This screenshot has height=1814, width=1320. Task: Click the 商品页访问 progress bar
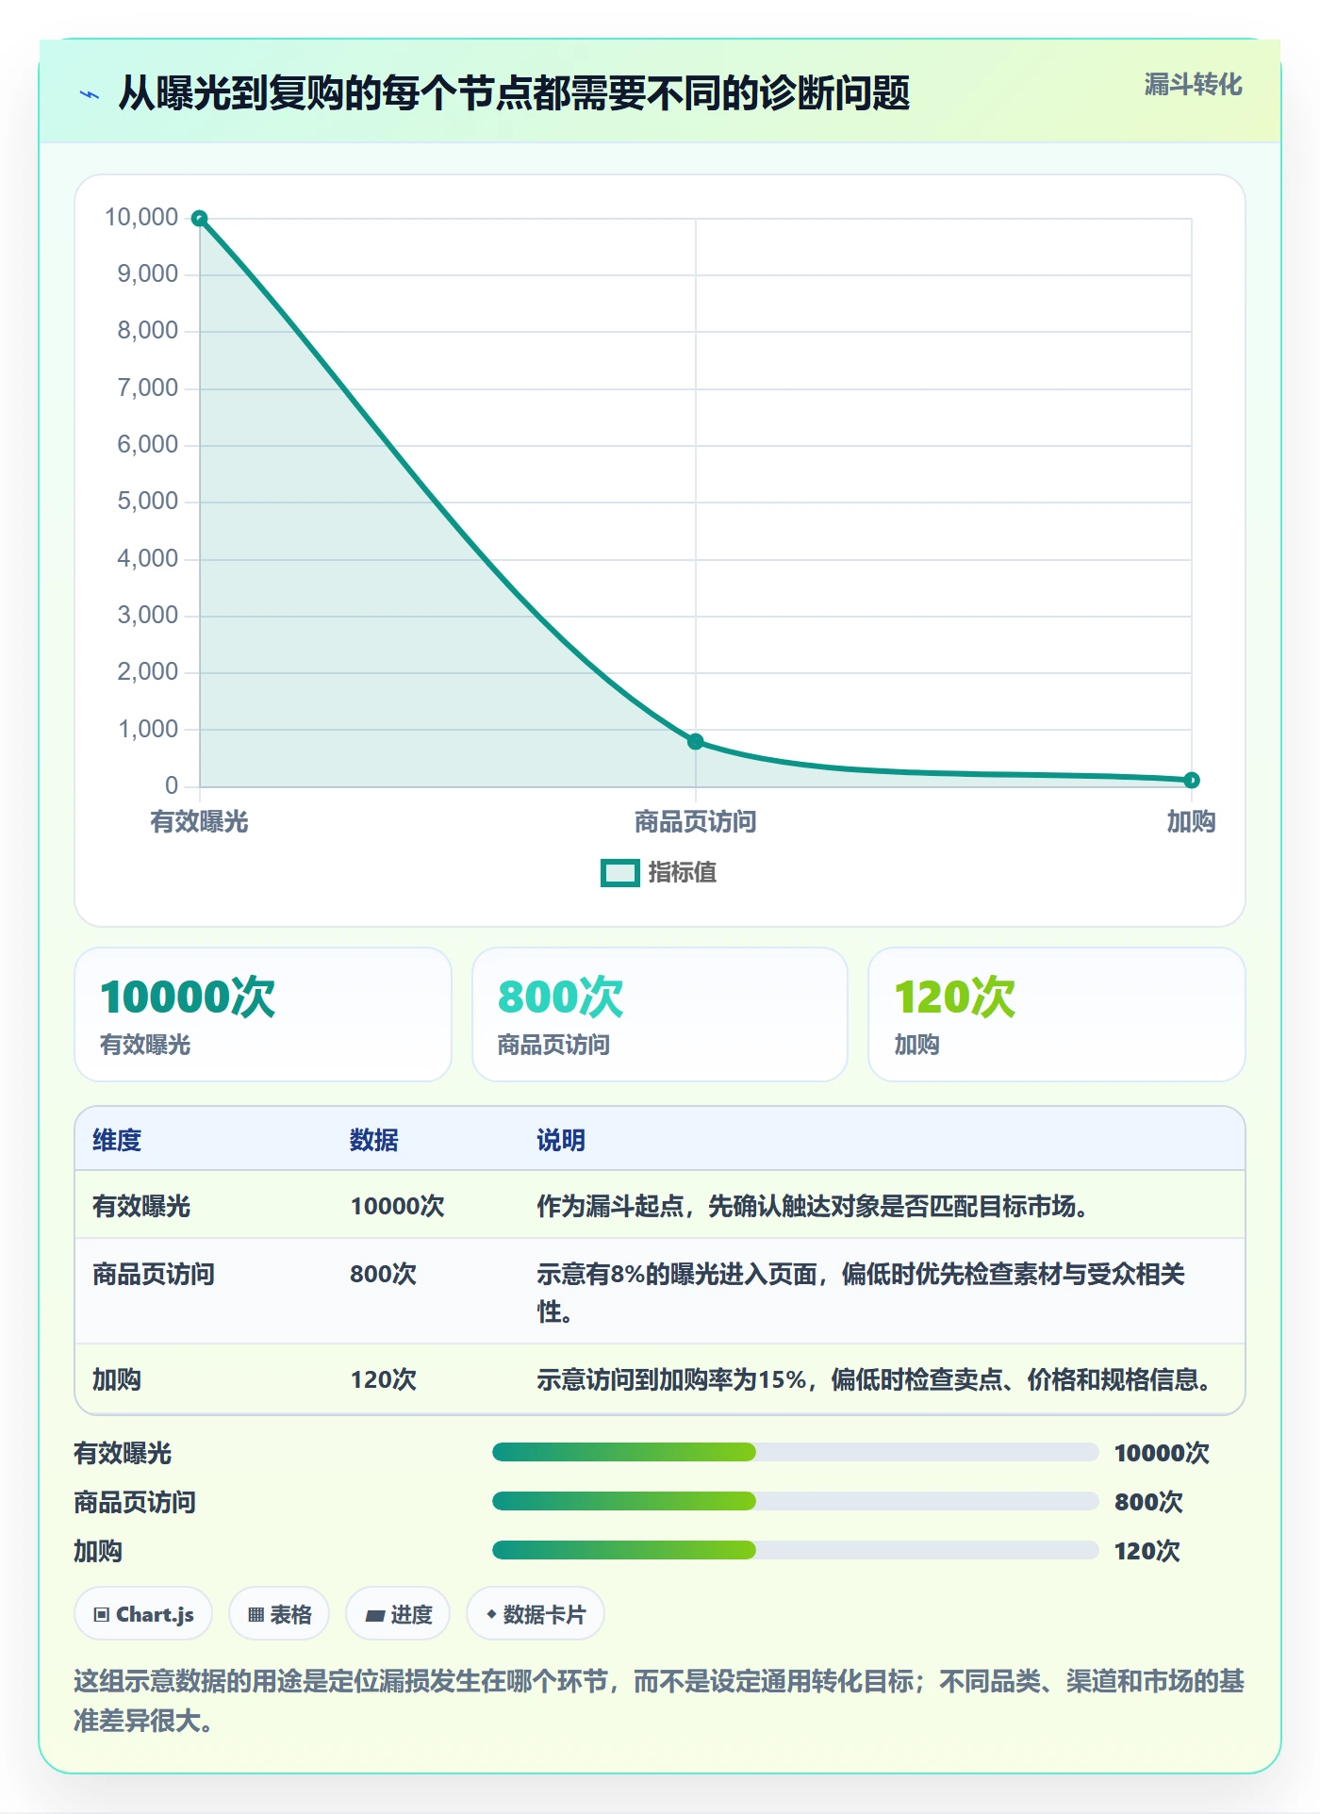coord(795,1501)
